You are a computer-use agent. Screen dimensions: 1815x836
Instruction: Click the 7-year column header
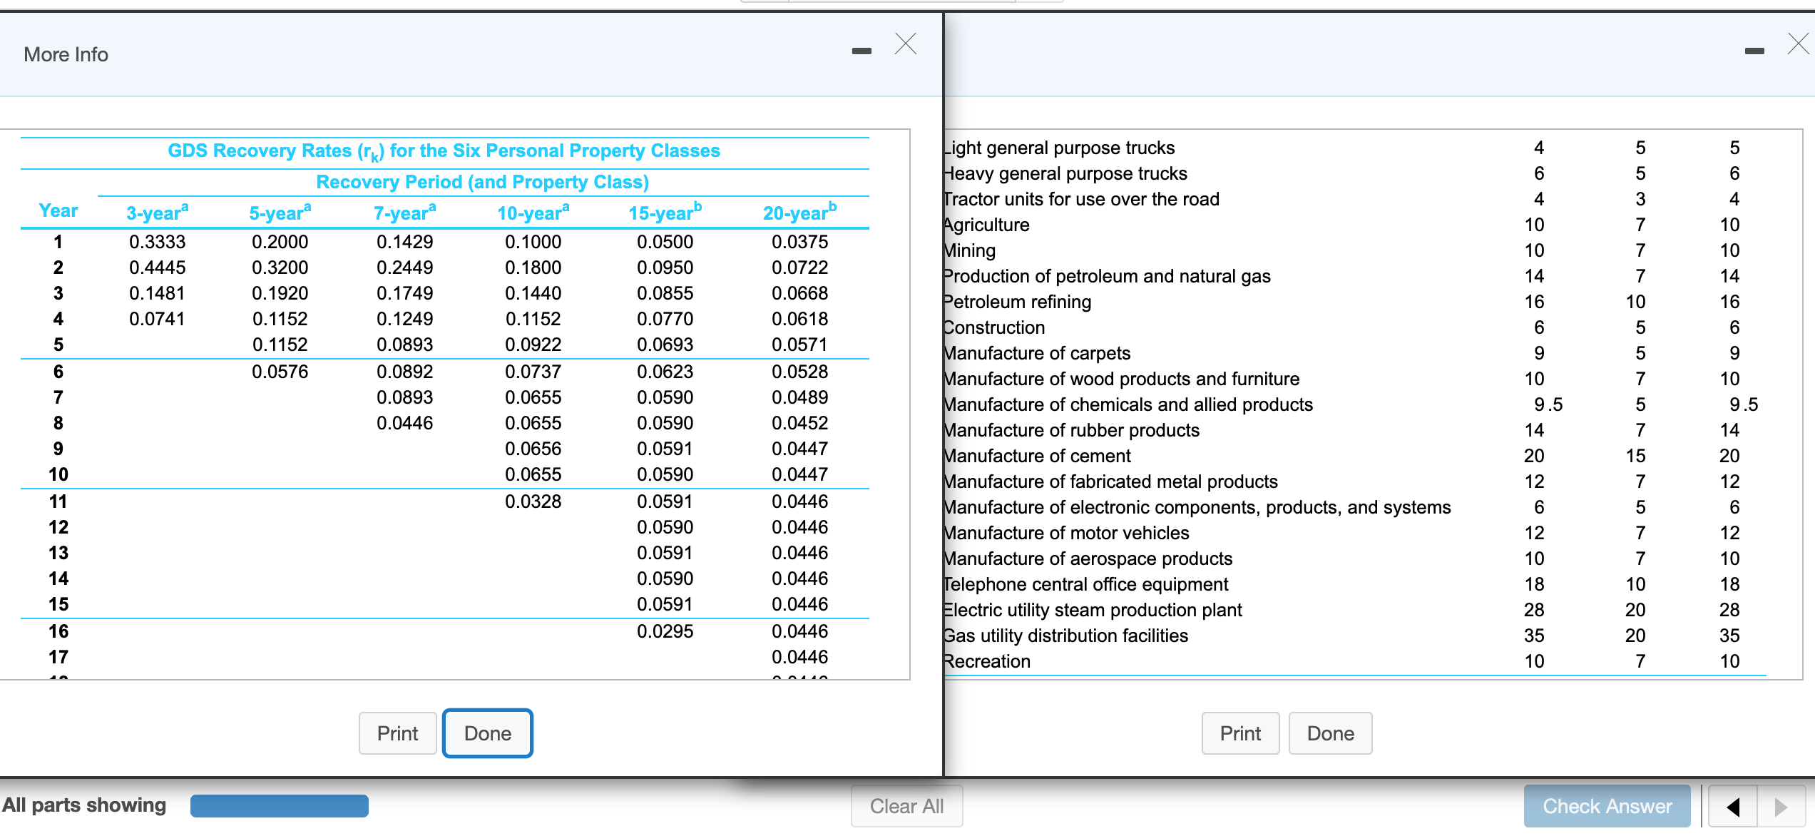(x=404, y=213)
